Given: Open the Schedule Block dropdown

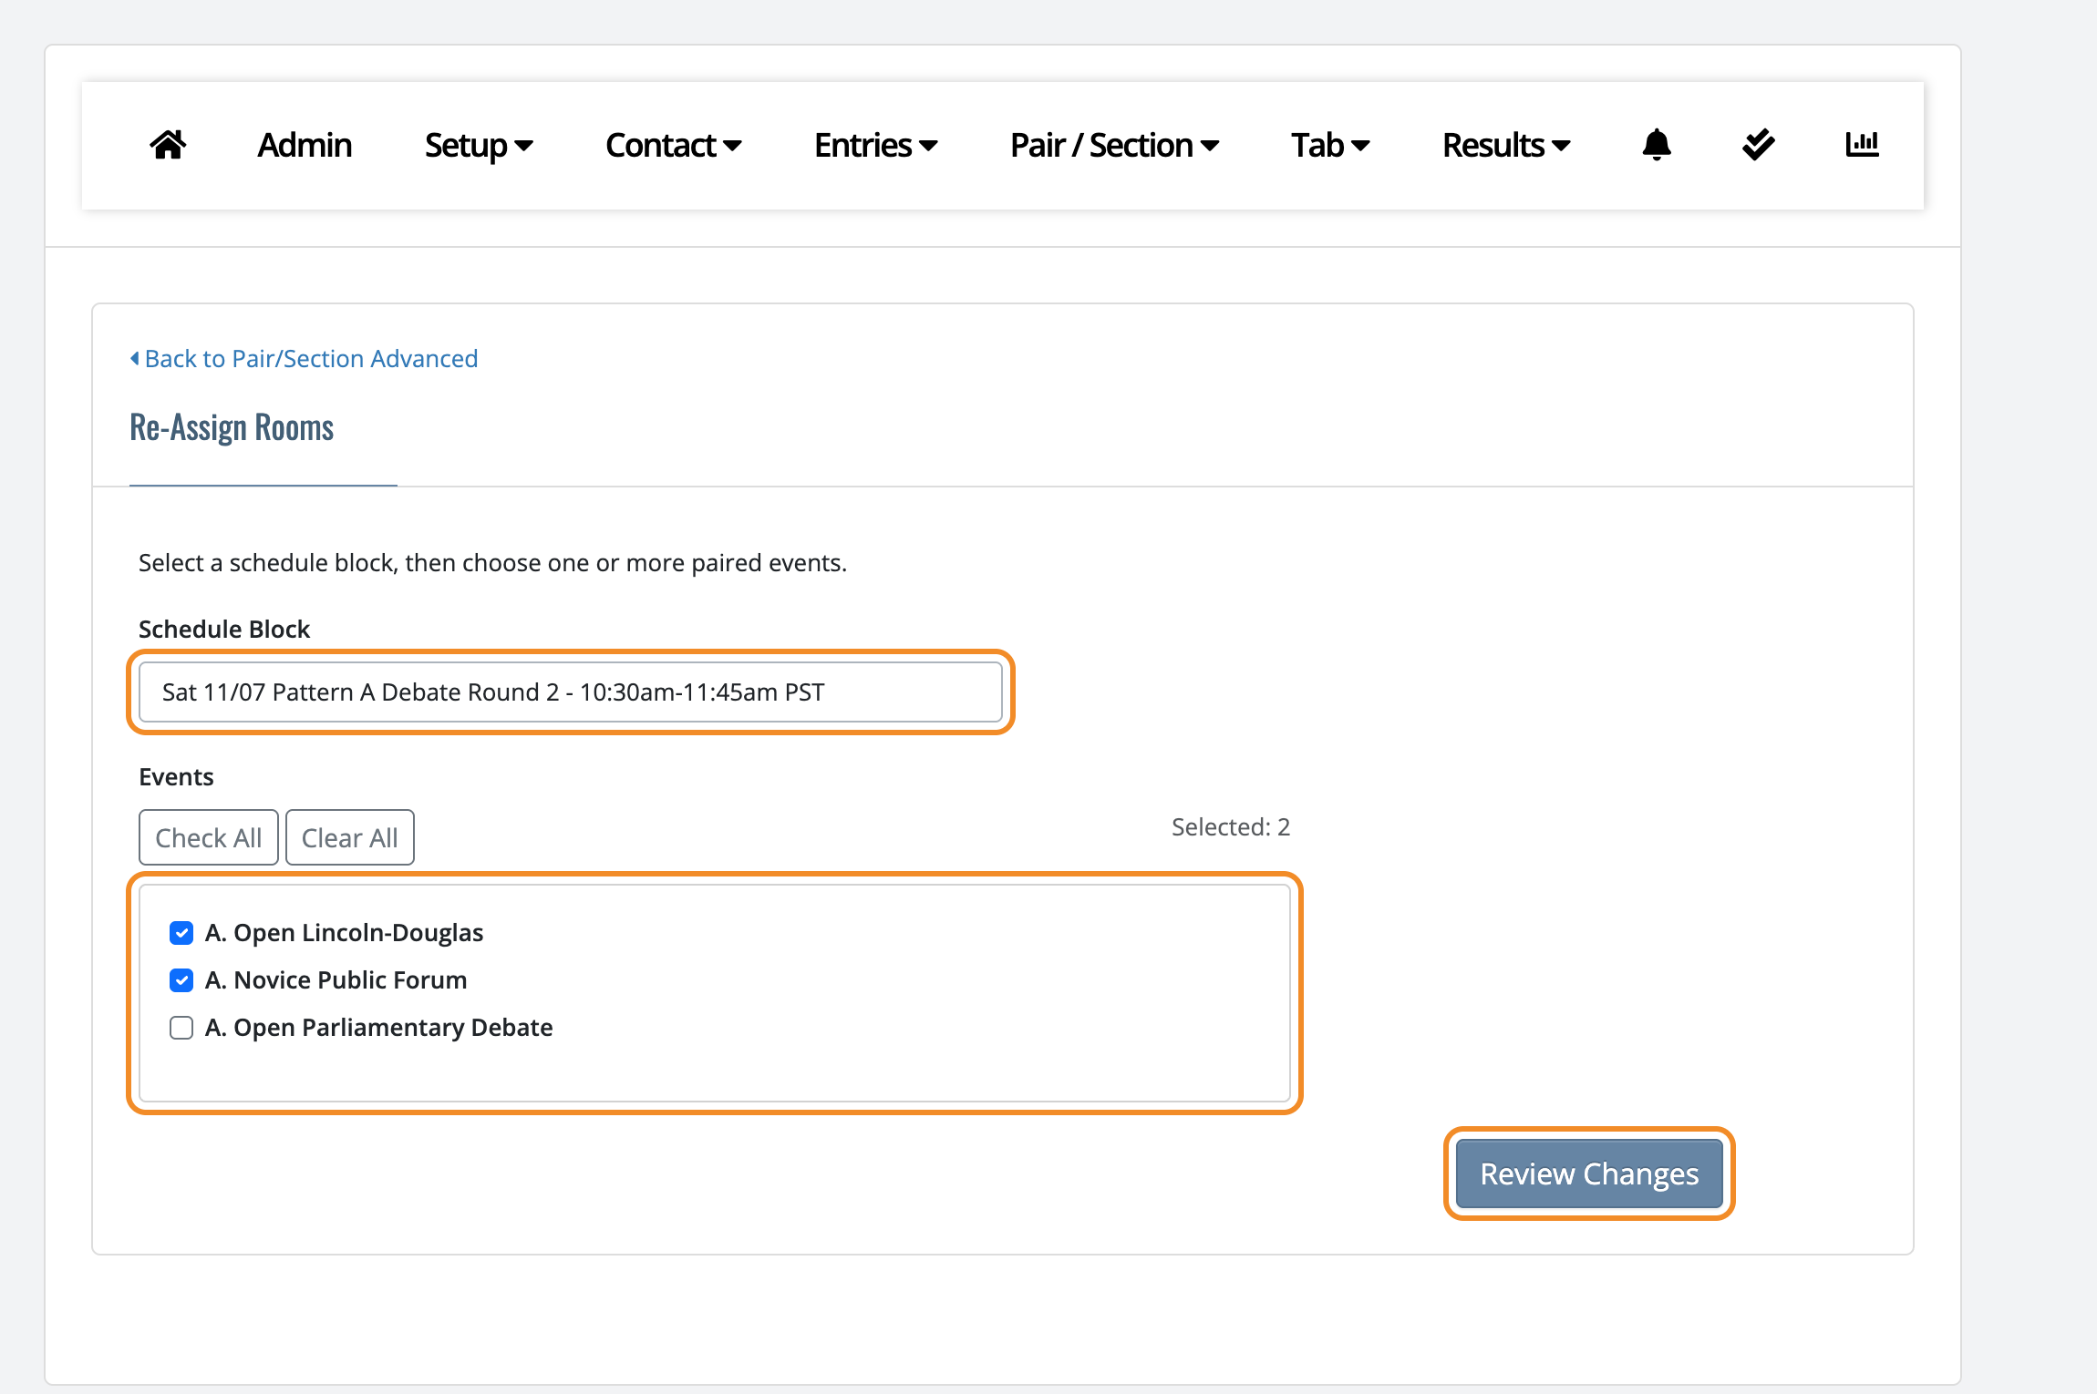Looking at the screenshot, I should coord(571,692).
